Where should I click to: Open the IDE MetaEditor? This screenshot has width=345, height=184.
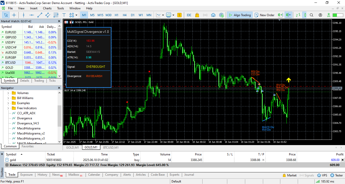point(189,15)
